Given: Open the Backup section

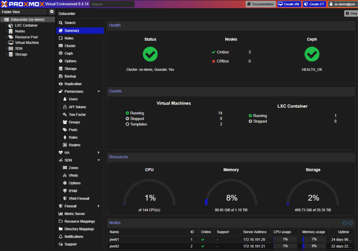Looking at the screenshot, I should [x=70, y=76].
